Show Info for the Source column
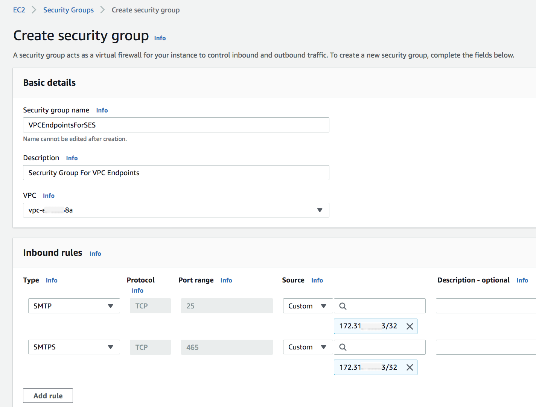 pyautogui.click(x=317, y=281)
